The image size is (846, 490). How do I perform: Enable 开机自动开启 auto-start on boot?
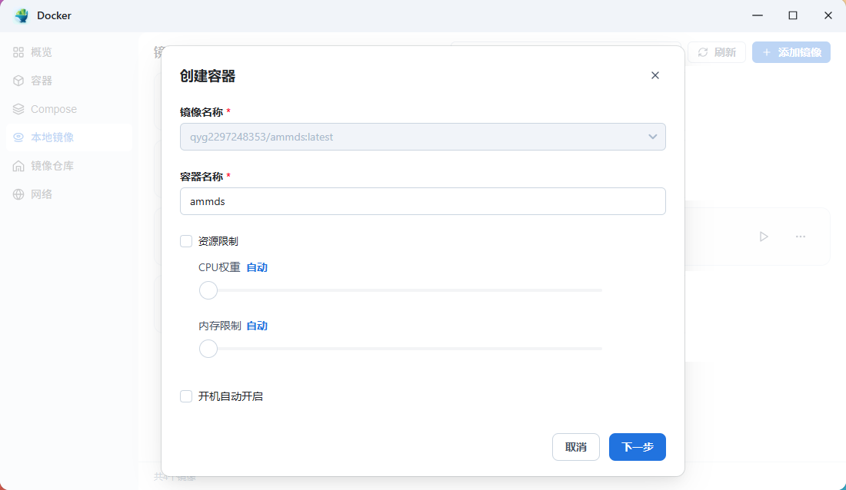(x=186, y=396)
